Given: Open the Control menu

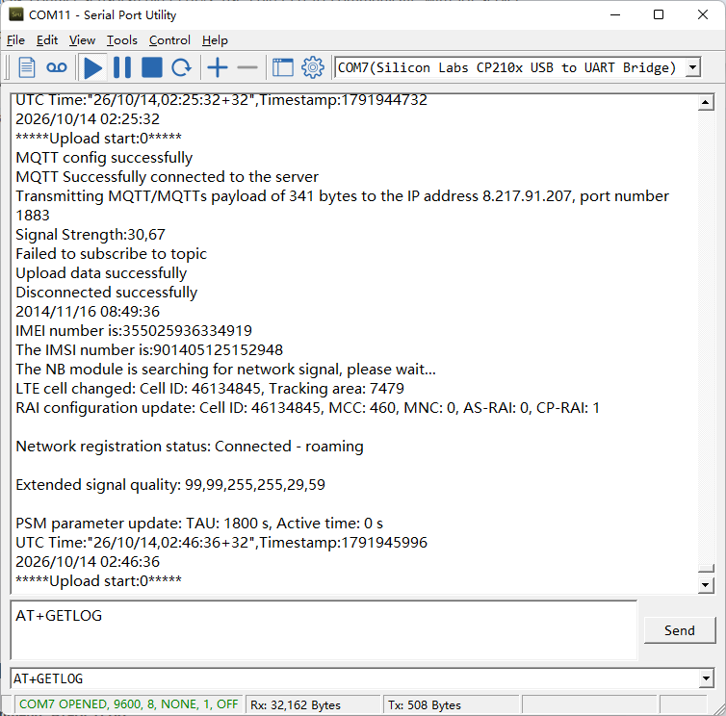Looking at the screenshot, I should 169,40.
